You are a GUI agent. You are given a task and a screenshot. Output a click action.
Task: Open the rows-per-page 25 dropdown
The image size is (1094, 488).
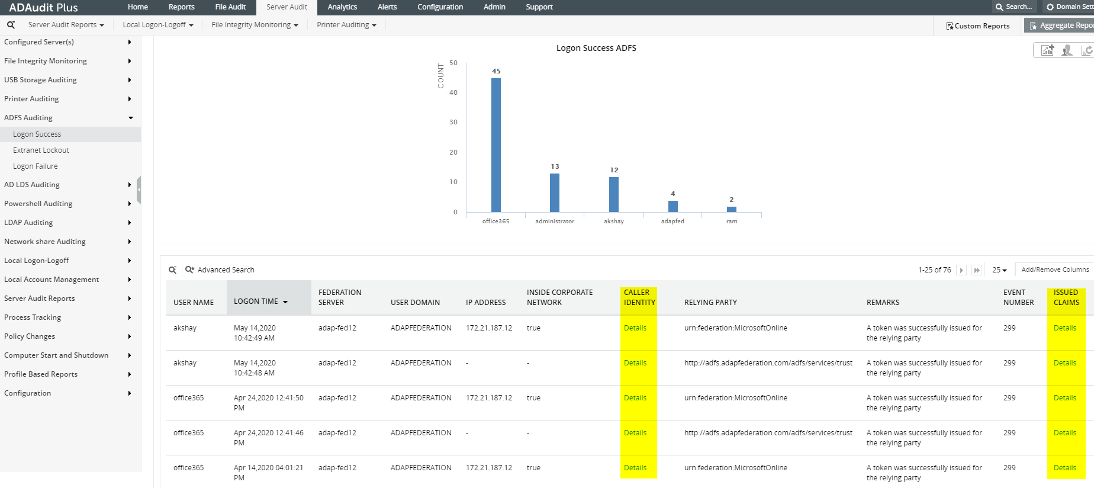[999, 270]
